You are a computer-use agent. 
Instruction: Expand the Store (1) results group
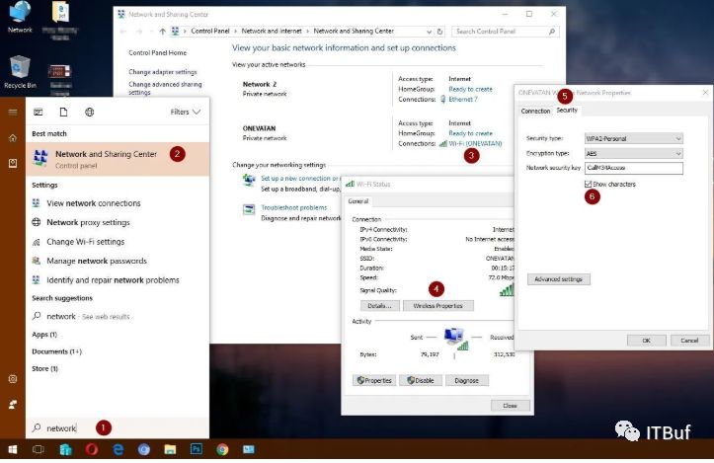[x=45, y=369]
